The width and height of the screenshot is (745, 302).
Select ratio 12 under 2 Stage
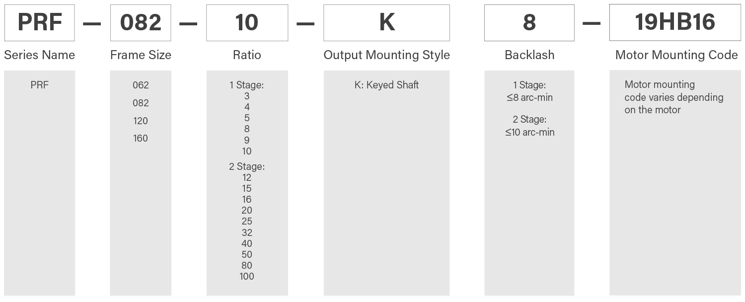tap(247, 177)
